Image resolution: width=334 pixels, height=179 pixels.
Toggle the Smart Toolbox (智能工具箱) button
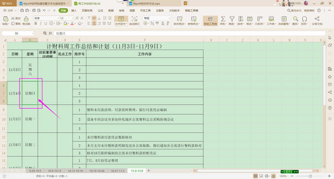tap(210, 21)
